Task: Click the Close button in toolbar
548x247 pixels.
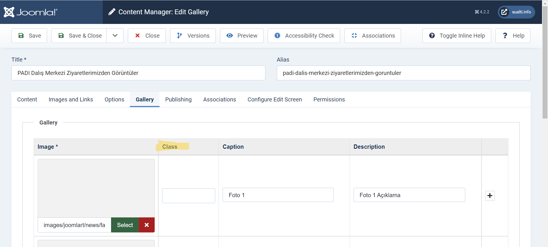Action: coord(147,36)
